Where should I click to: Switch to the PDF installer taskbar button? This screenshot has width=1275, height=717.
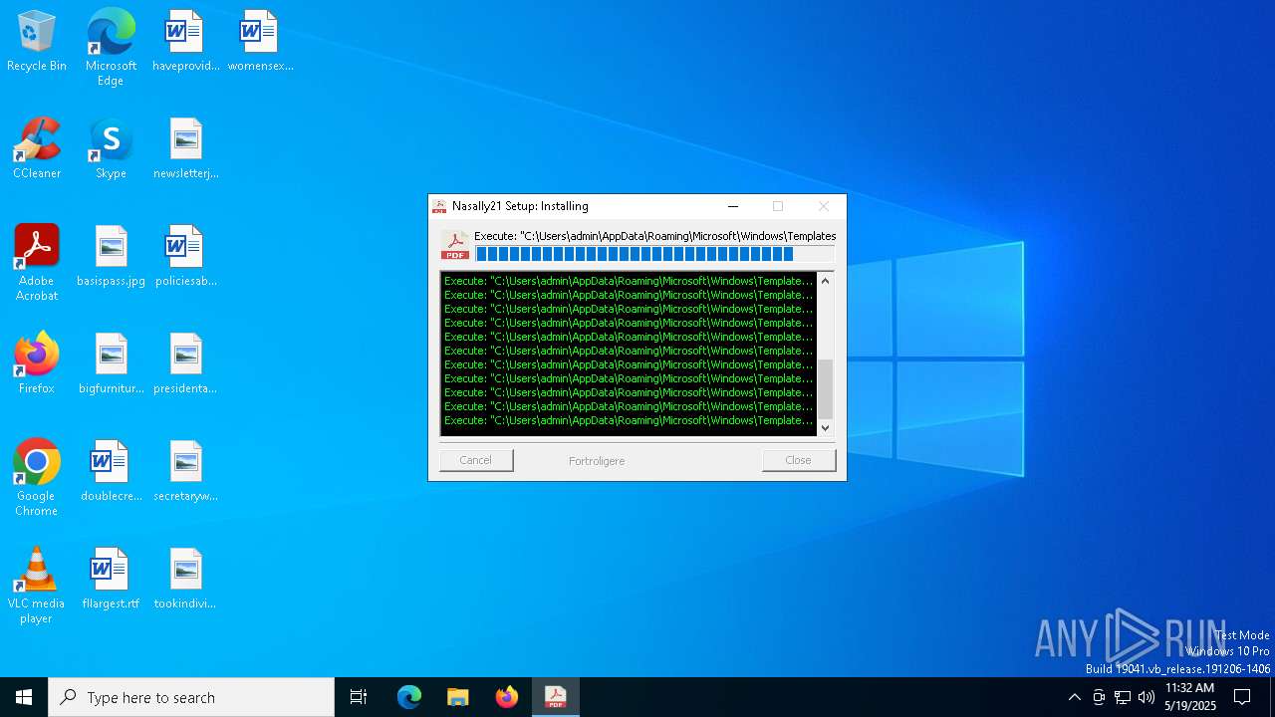coord(556,697)
